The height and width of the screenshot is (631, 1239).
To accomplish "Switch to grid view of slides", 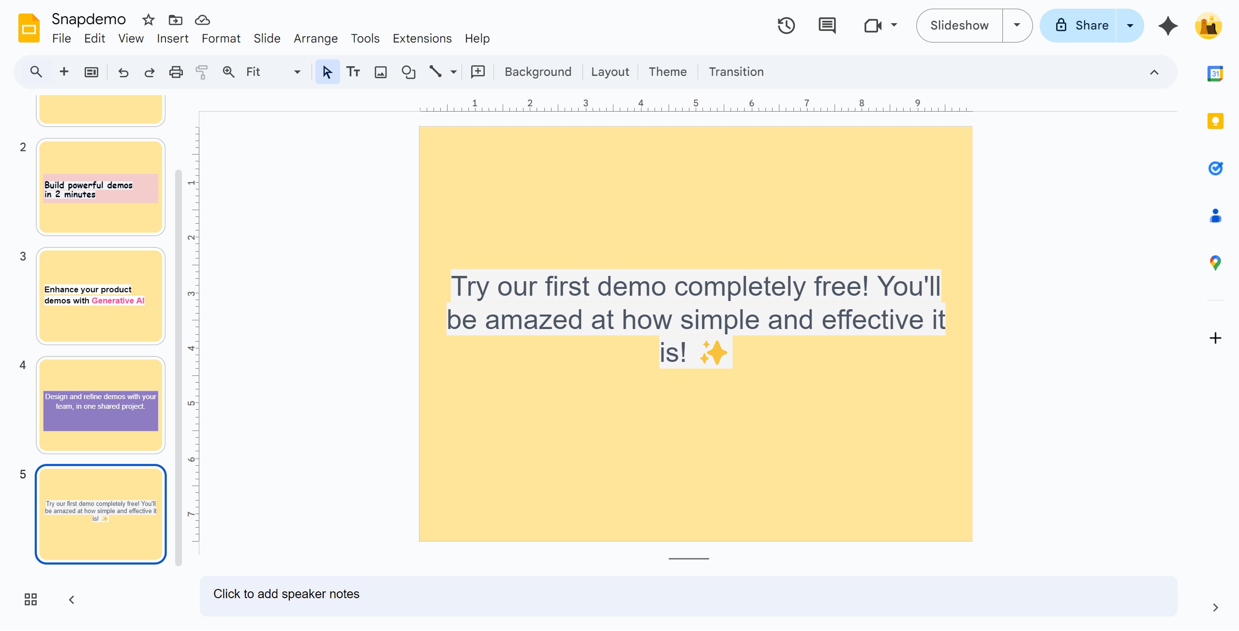I will 30,600.
